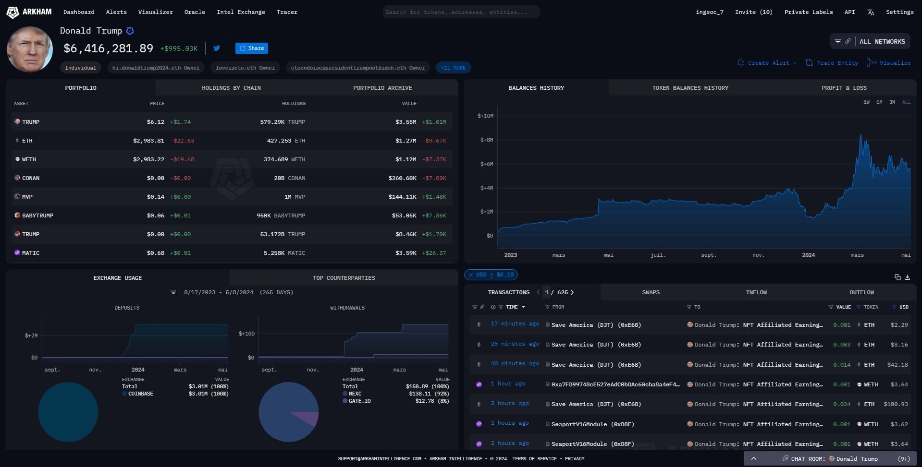Copy transactions using the copy icon

coord(897,277)
